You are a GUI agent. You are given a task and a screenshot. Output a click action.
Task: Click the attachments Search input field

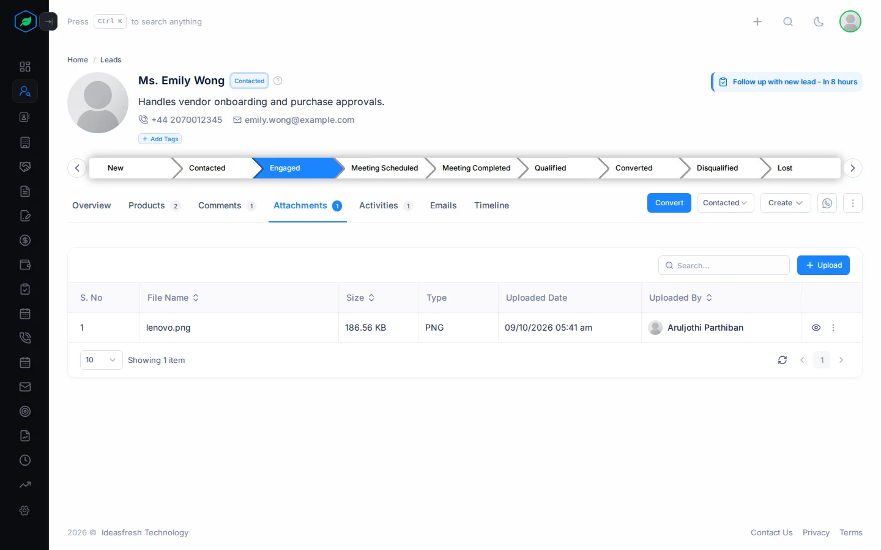(x=724, y=265)
